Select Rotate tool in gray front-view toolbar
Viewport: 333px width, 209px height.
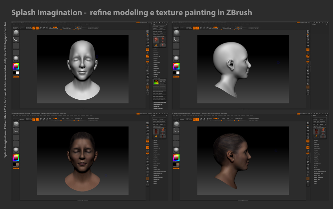pyautogui.click(x=47, y=28)
